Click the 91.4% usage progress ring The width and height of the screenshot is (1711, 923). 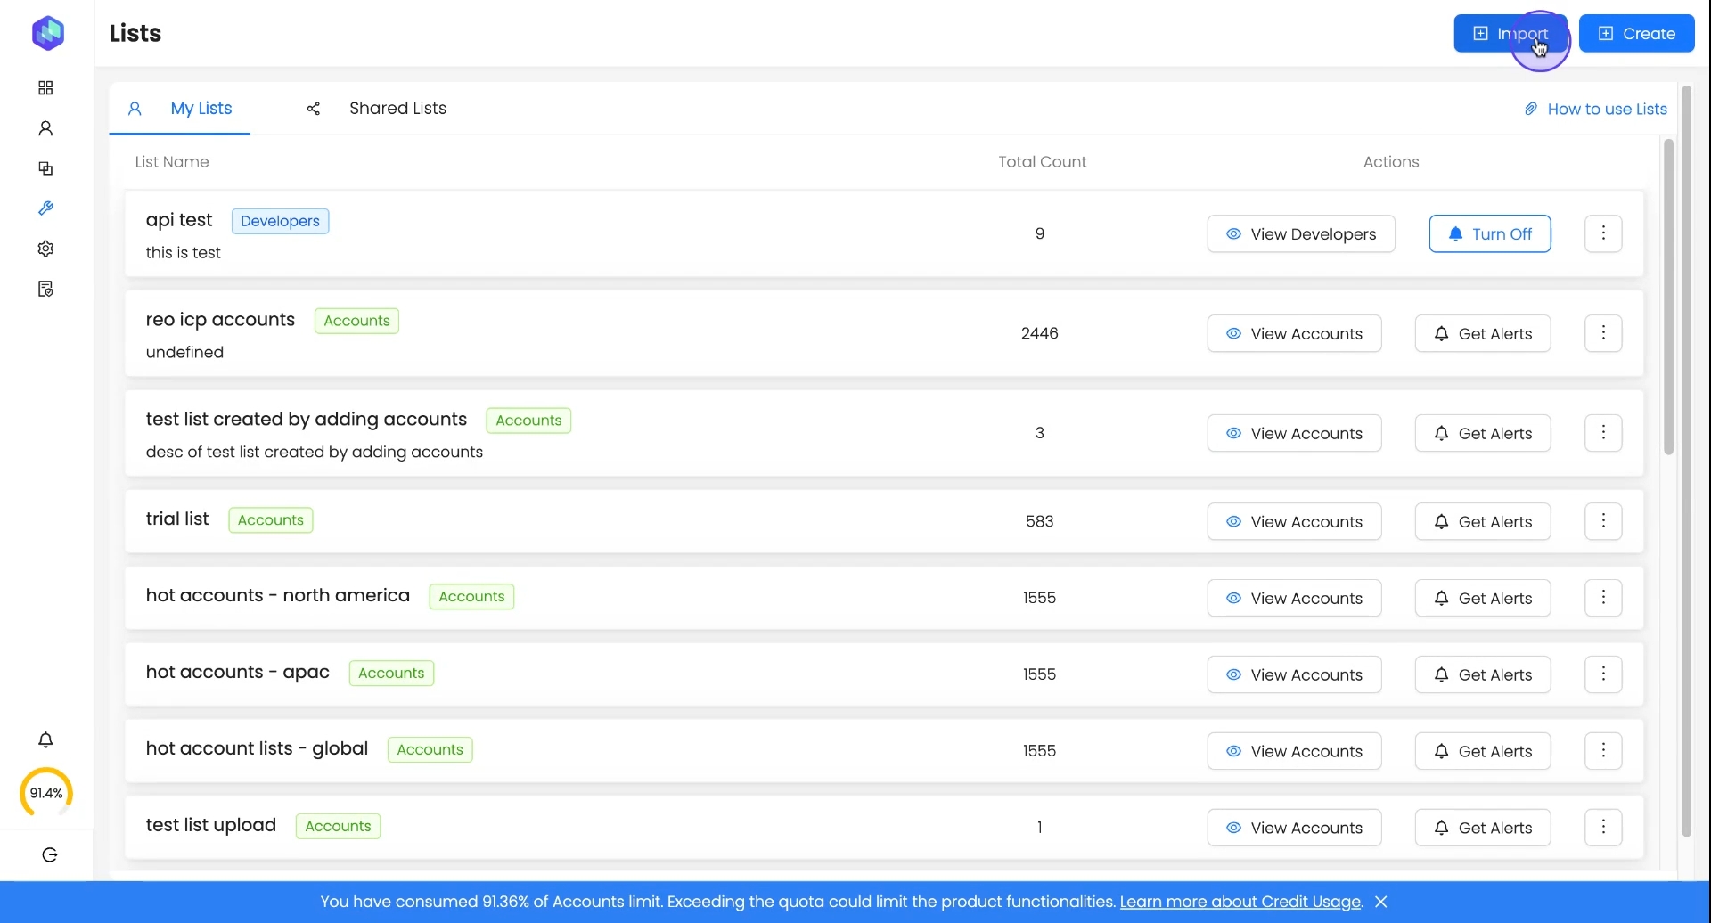pyautogui.click(x=46, y=793)
